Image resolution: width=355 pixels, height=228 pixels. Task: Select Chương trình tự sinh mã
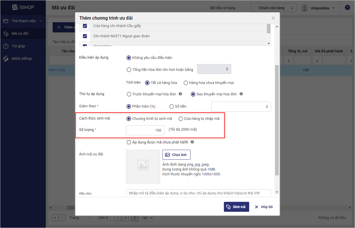(x=129, y=119)
